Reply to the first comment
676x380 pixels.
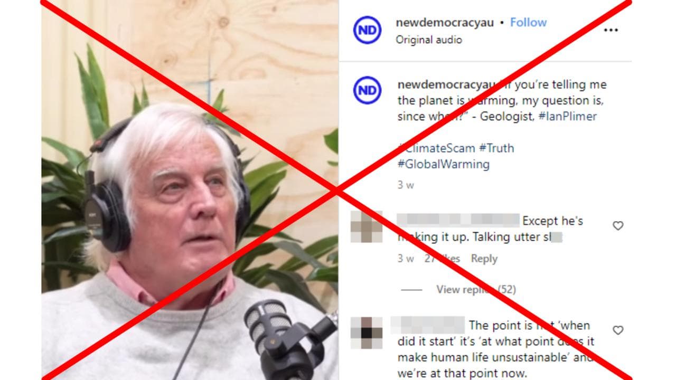point(484,259)
